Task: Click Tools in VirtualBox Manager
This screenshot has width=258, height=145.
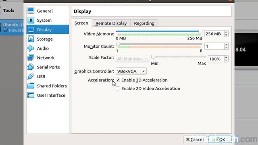Action: tap(8, 10)
